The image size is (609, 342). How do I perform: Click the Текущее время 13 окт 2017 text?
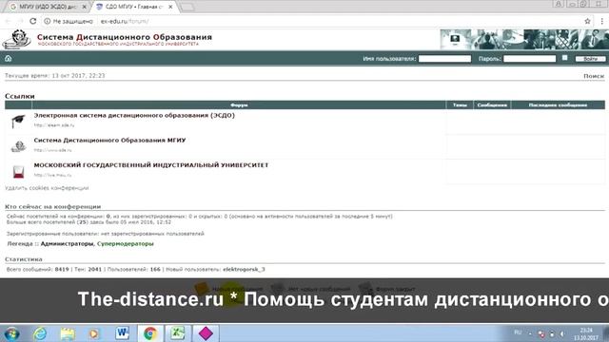(55, 76)
